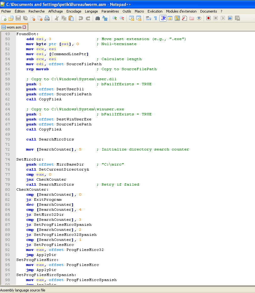Open the Édition menu
The width and height of the screenshot is (255, 293).
click(x=20, y=11)
